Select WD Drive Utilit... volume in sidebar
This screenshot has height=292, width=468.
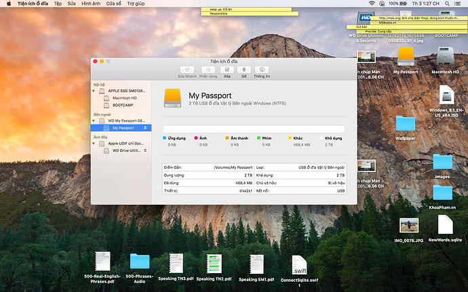[x=121, y=150]
